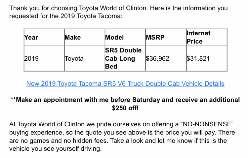Select the Year header cell

click(x=44, y=37)
